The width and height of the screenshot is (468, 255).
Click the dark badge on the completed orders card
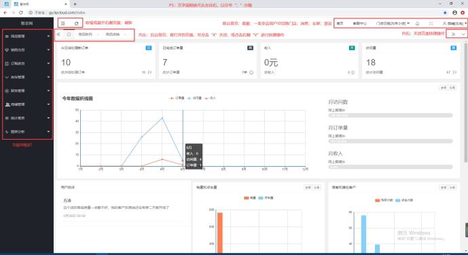point(250,47)
